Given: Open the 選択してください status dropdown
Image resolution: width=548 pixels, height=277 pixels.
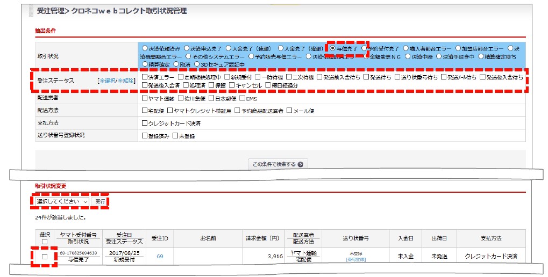Looking at the screenshot, I should pos(62,201).
